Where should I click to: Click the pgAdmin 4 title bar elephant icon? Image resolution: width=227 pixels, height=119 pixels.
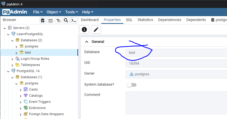tap(3, 4)
